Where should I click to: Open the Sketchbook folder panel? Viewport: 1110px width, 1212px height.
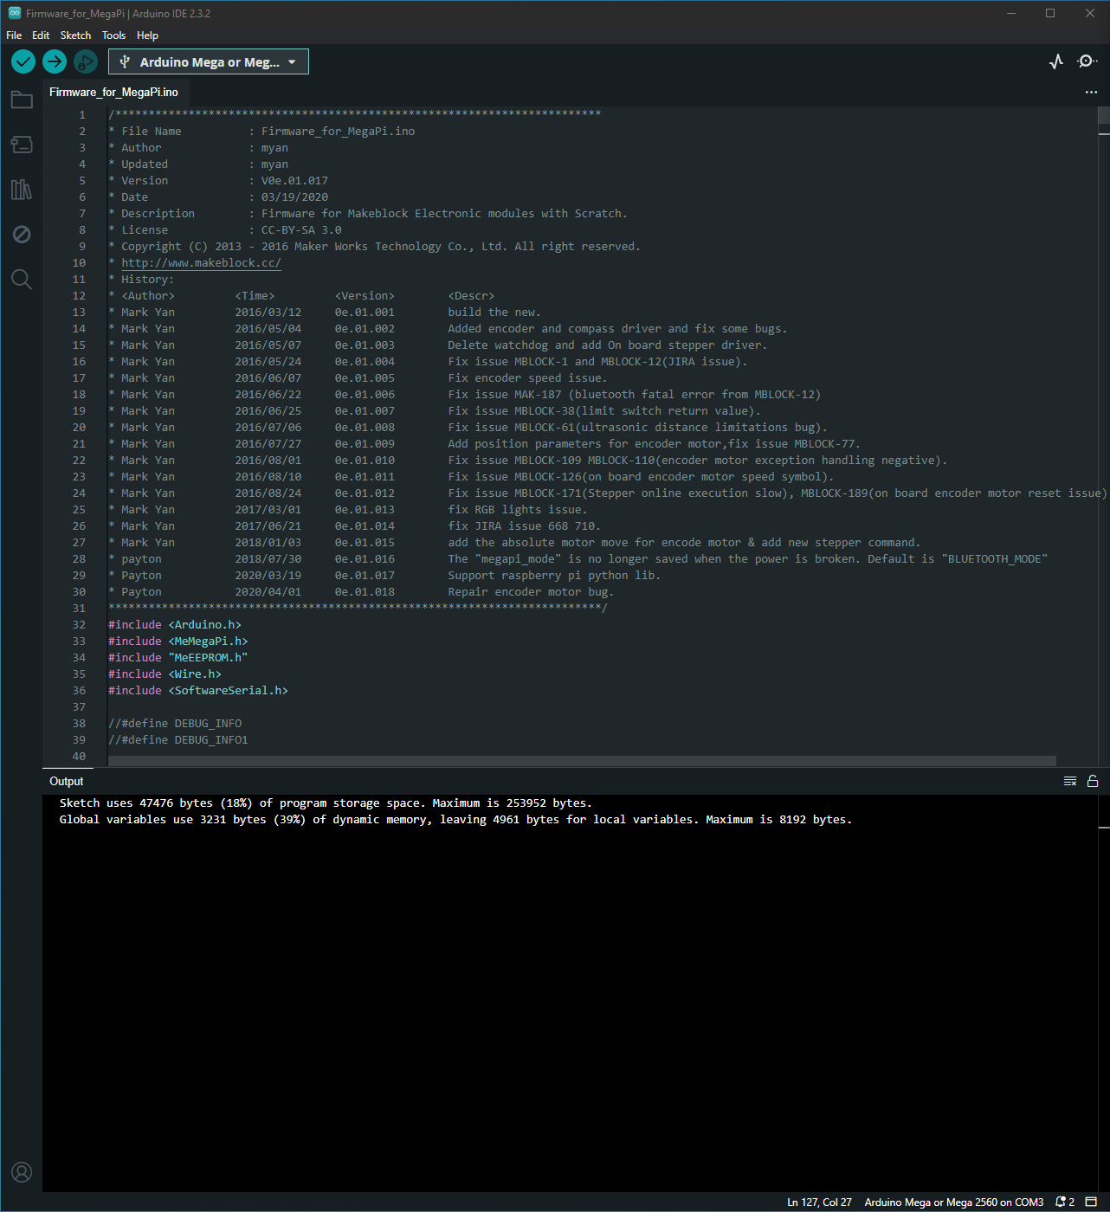[x=22, y=100]
